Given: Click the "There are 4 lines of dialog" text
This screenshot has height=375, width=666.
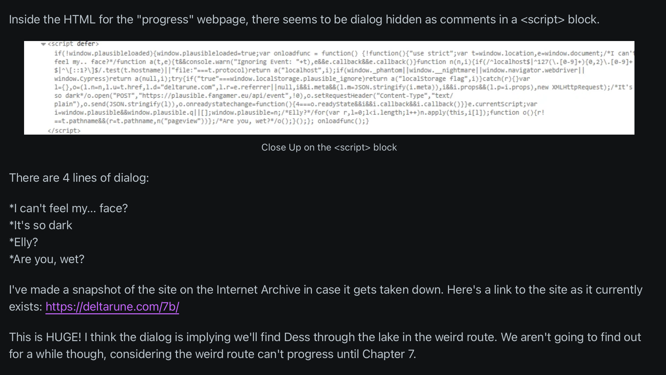Looking at the screenshot, I should 79,178.
